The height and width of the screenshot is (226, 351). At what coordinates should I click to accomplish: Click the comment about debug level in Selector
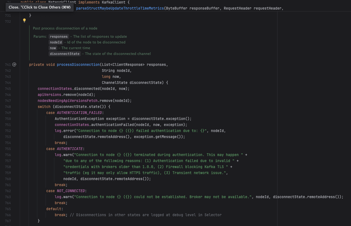point(146,215)
